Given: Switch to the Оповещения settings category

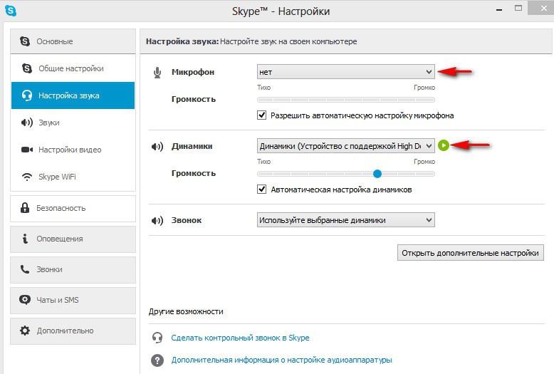Looking at the screenshot, I should 73,239.
